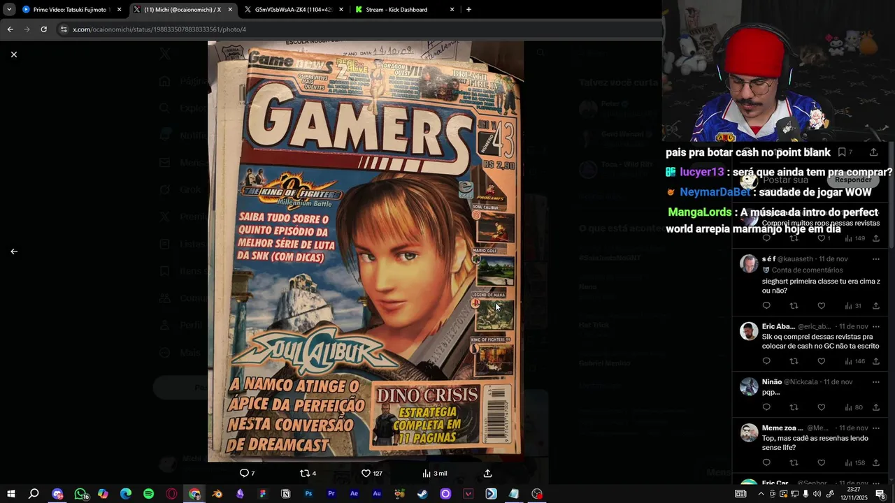
Task: Click the @kauaseth handle
Action: pyautogui.click(x=796, y=259)
